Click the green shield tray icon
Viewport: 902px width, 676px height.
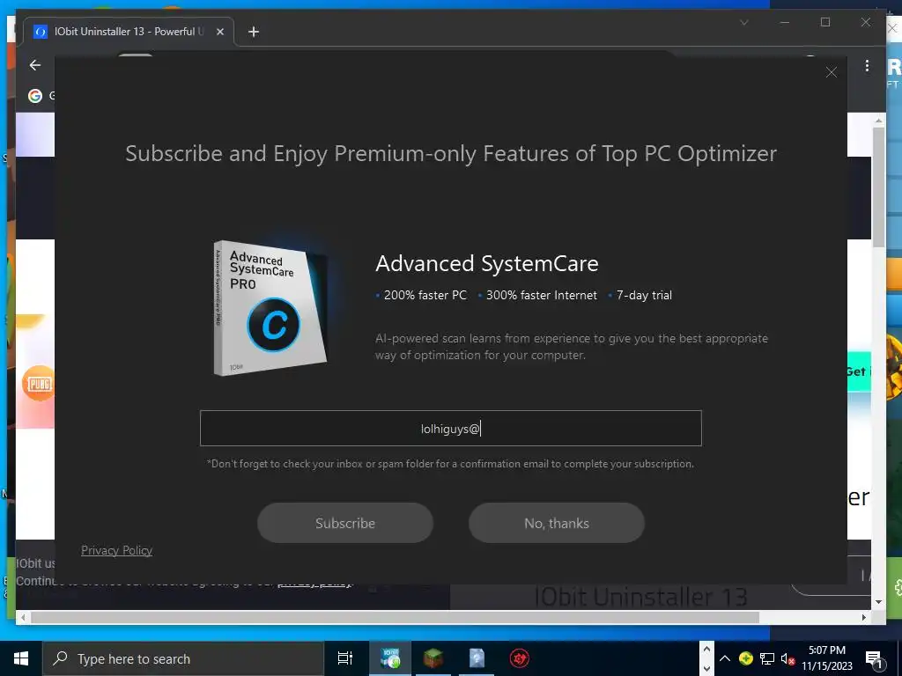point(745,658)
